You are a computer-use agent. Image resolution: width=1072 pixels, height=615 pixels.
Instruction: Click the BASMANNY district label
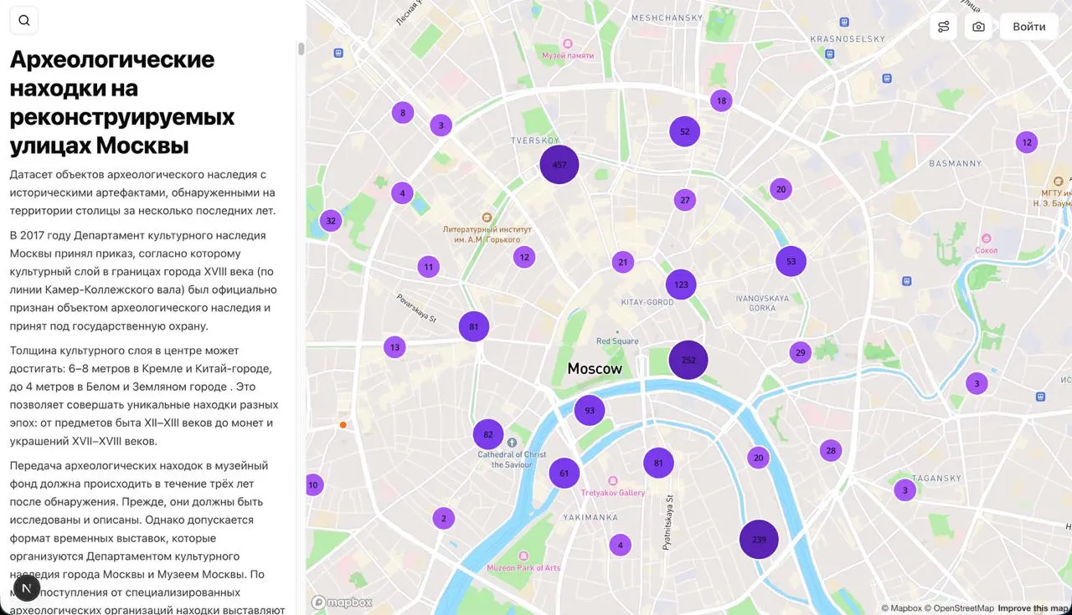(x=955, y=163)
